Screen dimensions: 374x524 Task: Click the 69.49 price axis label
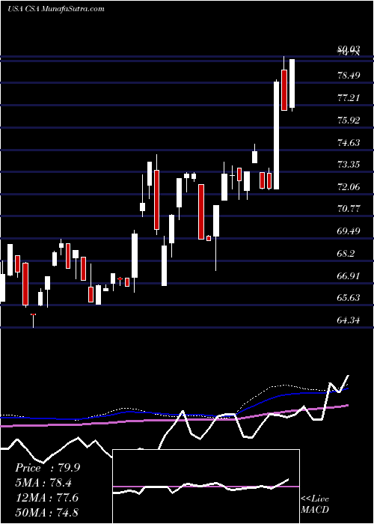[349, 231]
